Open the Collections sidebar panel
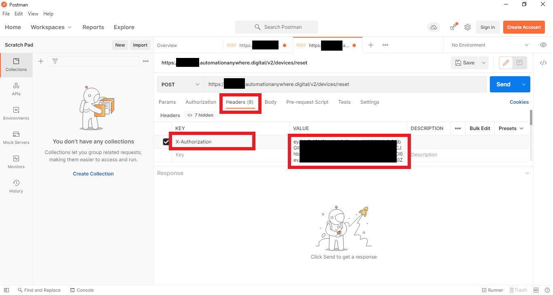Screen dimensions: 553x295 [16, 65]
